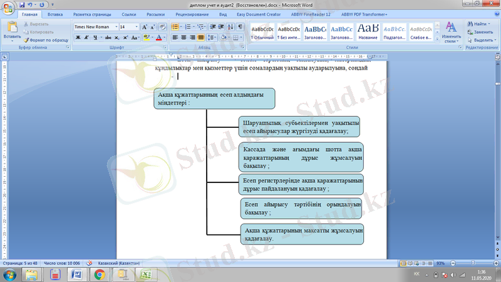Toggle bold formatting (Ж)
The image size is (501, 282).
(78, 38)
